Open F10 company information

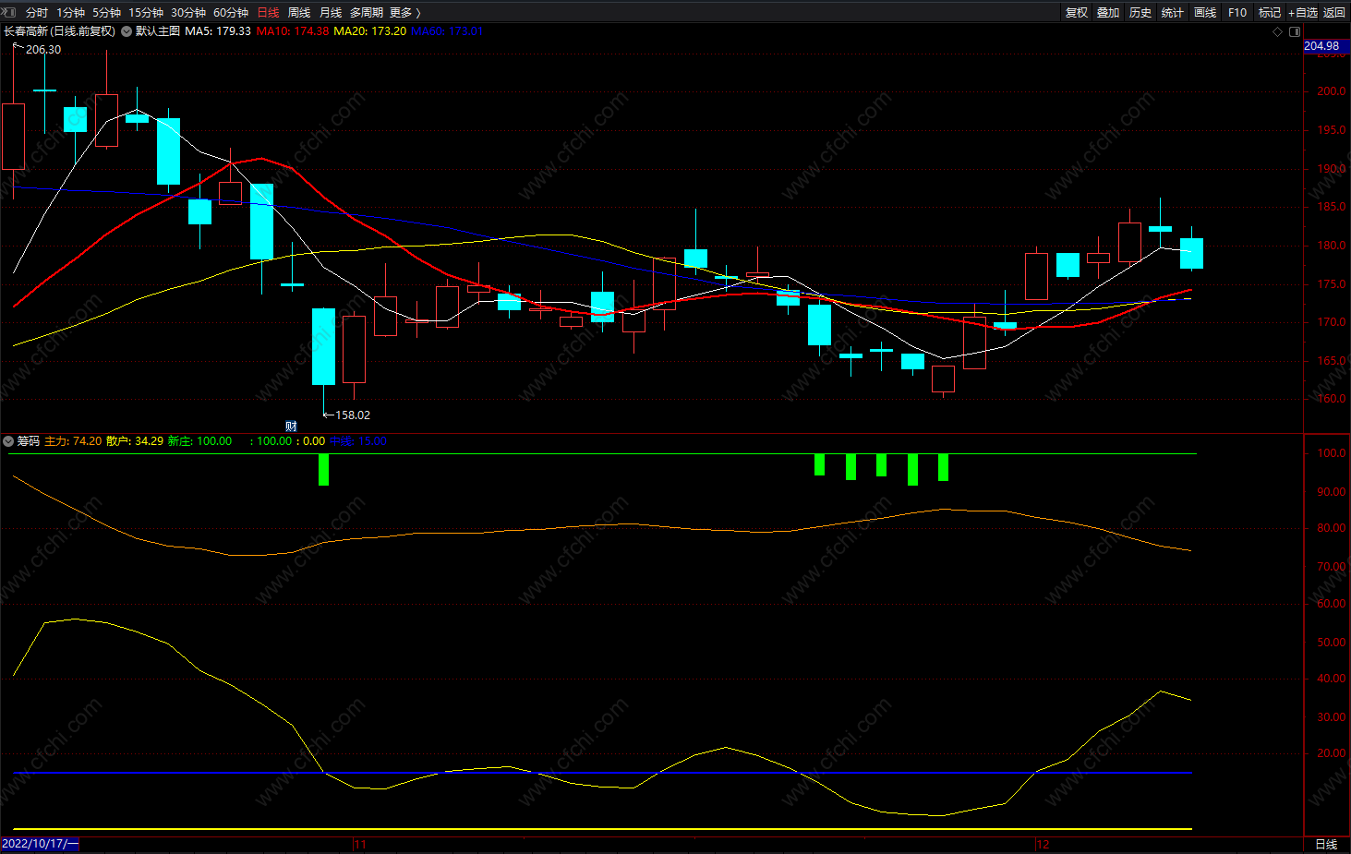(1237, 13)
